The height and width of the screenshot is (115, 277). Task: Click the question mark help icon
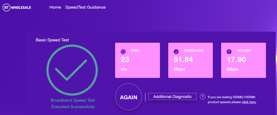coord(202,97)
